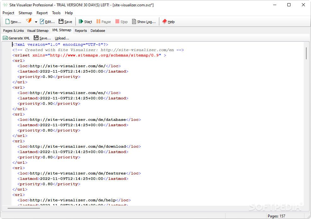
Task: Click the urlset xmlns line
Action: (x=89, y=55)
